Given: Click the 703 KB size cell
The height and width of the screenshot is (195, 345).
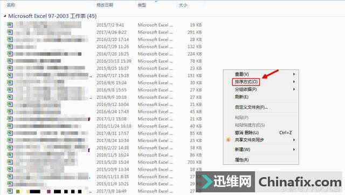Looking at the screenshot, I should 195,162.
